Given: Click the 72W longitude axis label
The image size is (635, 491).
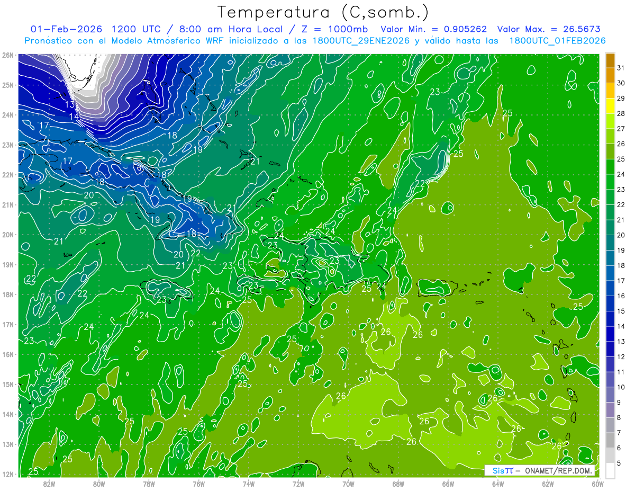Looking at the screenshot, I should tap(298, 484).
